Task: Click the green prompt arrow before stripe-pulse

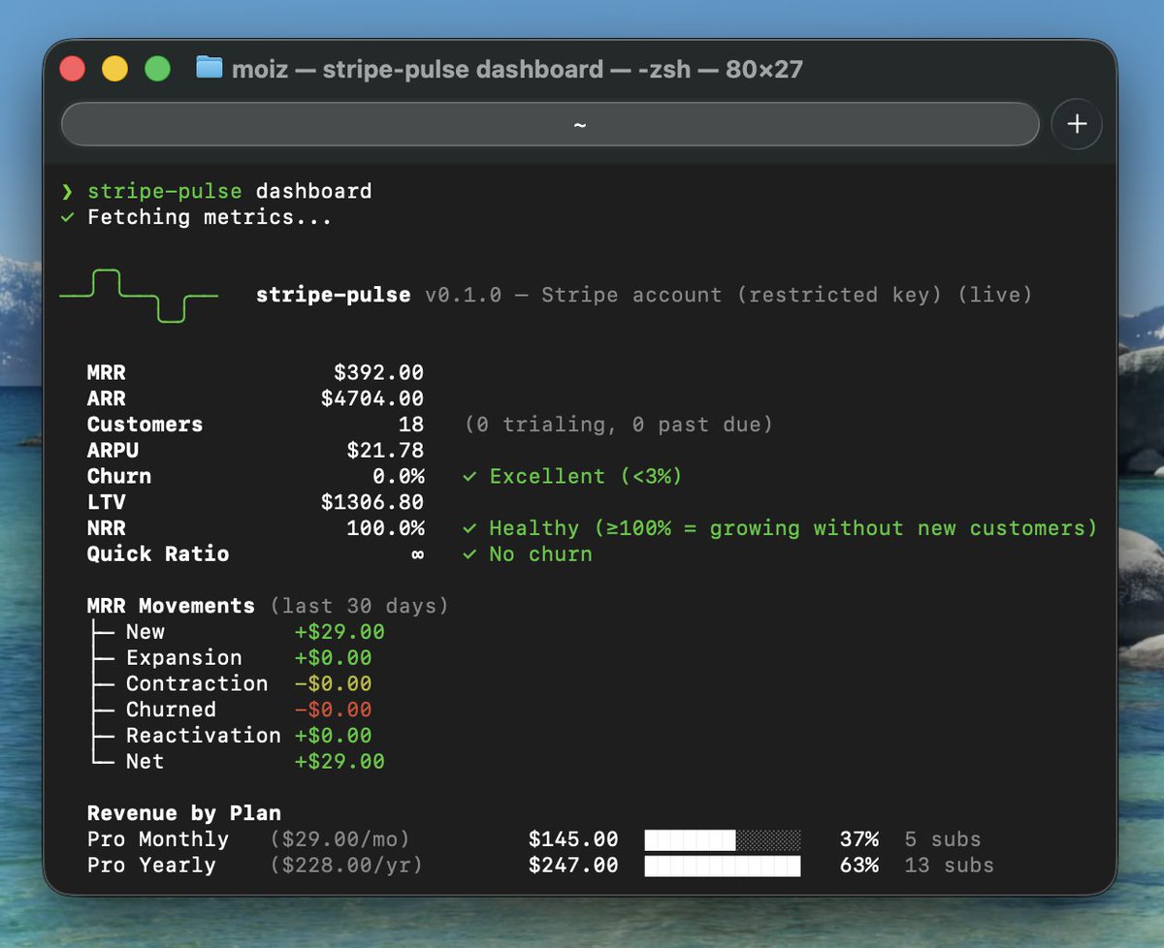Action: click(x=67, y=191)
